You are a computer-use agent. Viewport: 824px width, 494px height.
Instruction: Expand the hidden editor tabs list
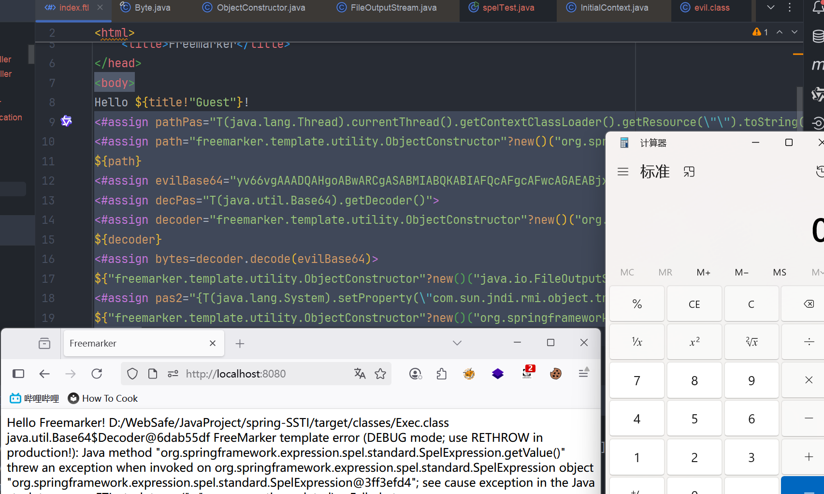click(x=771, y=7)
